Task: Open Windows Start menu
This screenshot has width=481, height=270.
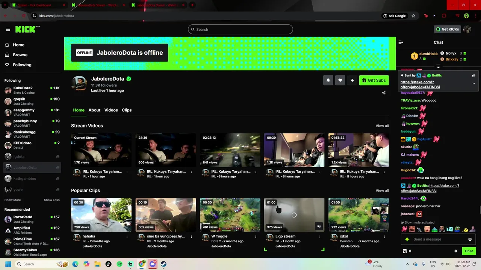Action: tap(8, 264)
